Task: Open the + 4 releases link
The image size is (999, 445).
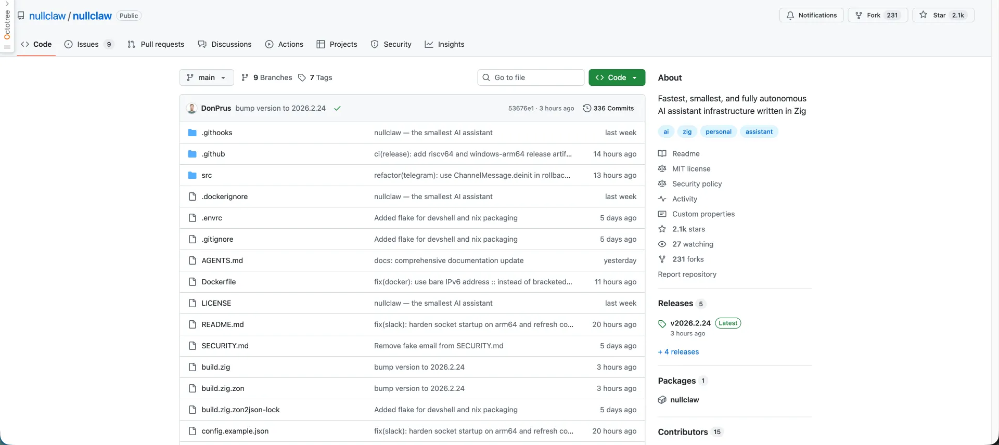Action: (678, 352)
